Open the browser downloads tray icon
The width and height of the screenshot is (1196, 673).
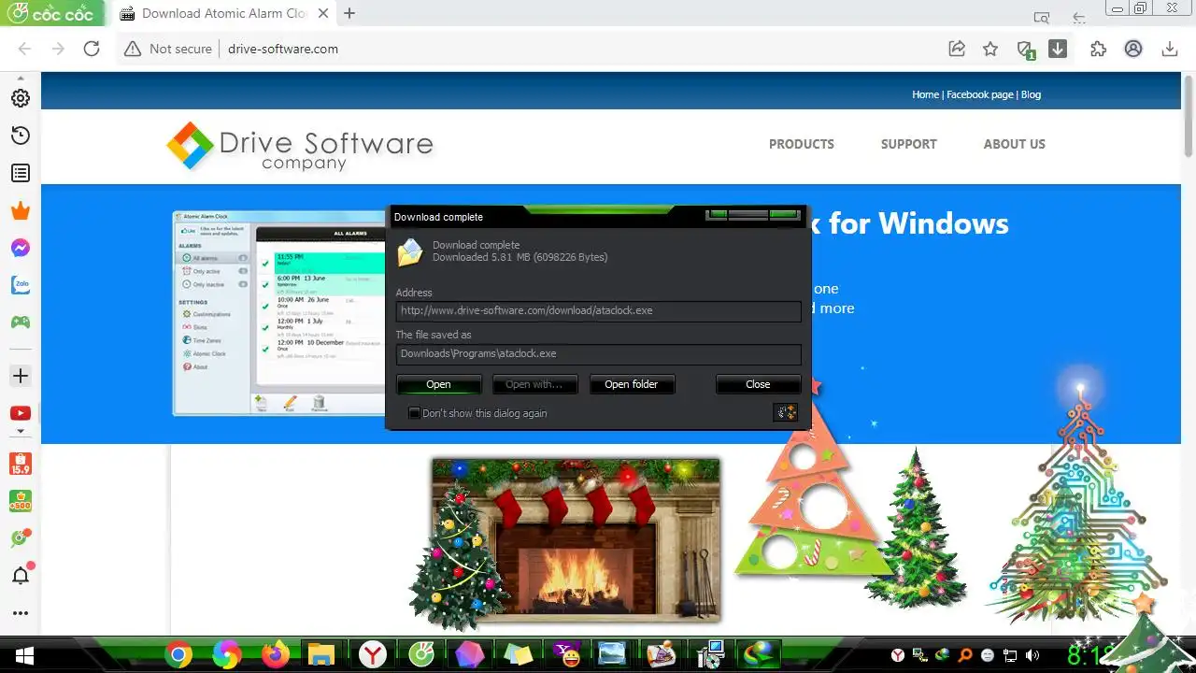(1169, 49)
